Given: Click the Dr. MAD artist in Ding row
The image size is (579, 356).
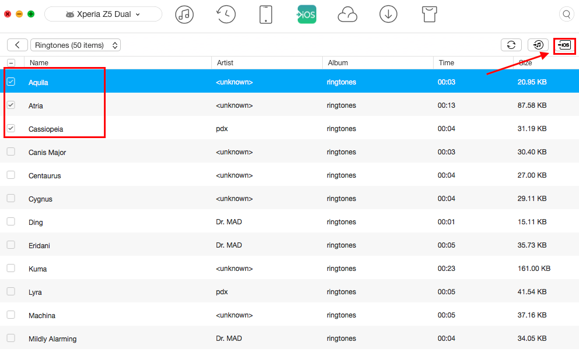Looking at the screenshot, I should pos(229,222).
